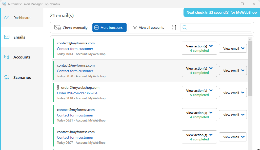
Task: Click the search magnifier icon
Action: pyautogui.click(x=185, y=27)
